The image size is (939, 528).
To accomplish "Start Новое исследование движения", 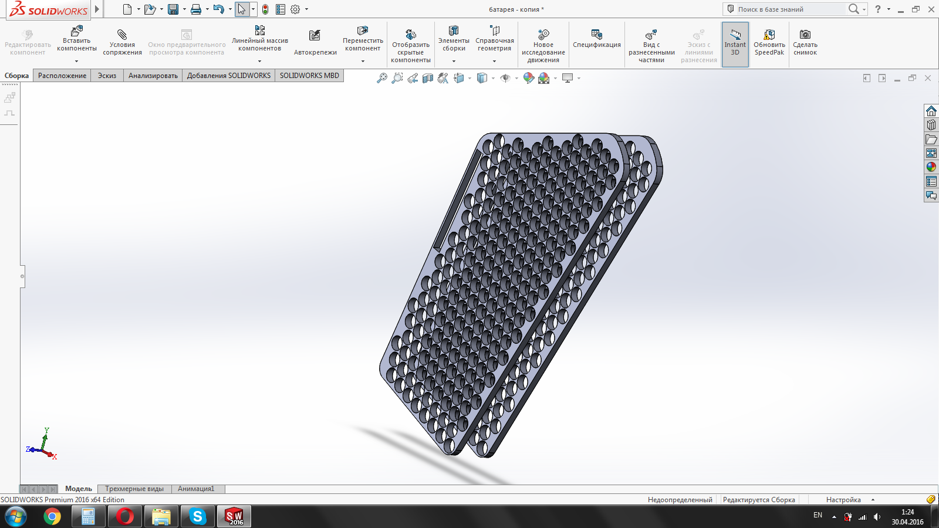I will pos(543,35).
